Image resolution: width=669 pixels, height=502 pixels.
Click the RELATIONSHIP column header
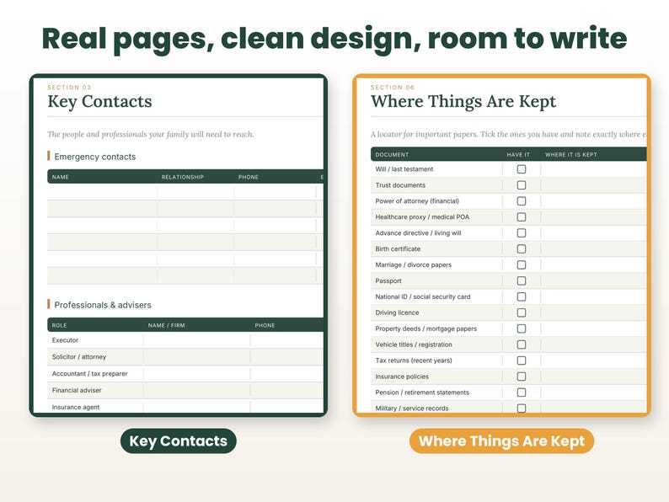(183, 177)
